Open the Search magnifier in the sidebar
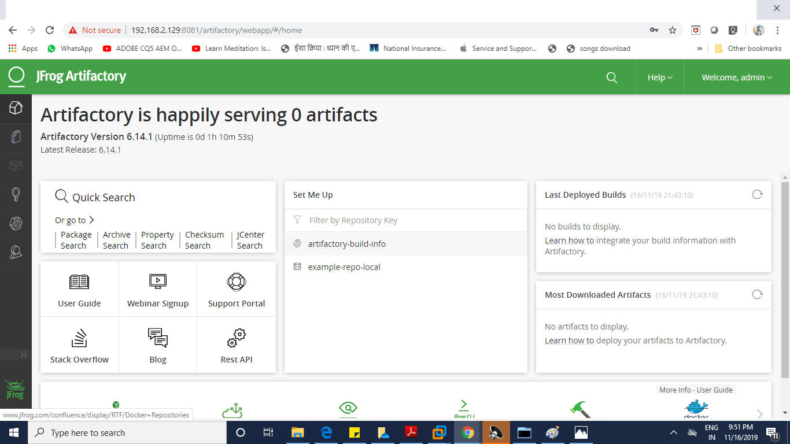This screenshot has height=444, width=790. tap(16, 195)
